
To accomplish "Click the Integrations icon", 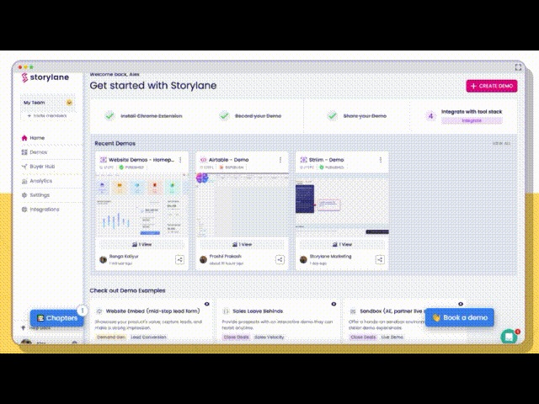I will [24, 210].
